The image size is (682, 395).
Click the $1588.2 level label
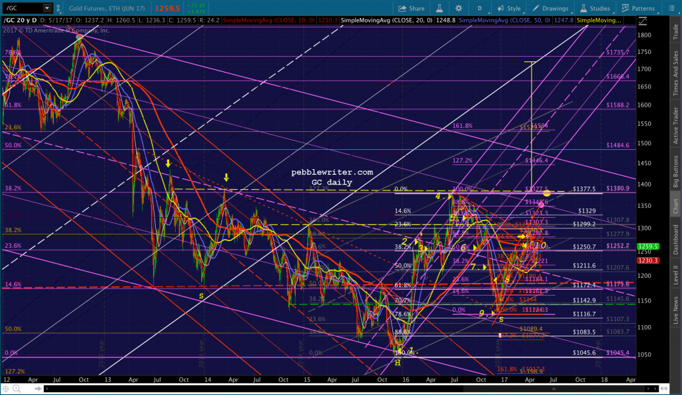coord(617,105)
